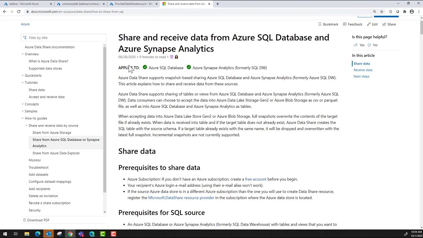Click the address bar URL field
423x238 pixels.
click(x=198, y=12)
